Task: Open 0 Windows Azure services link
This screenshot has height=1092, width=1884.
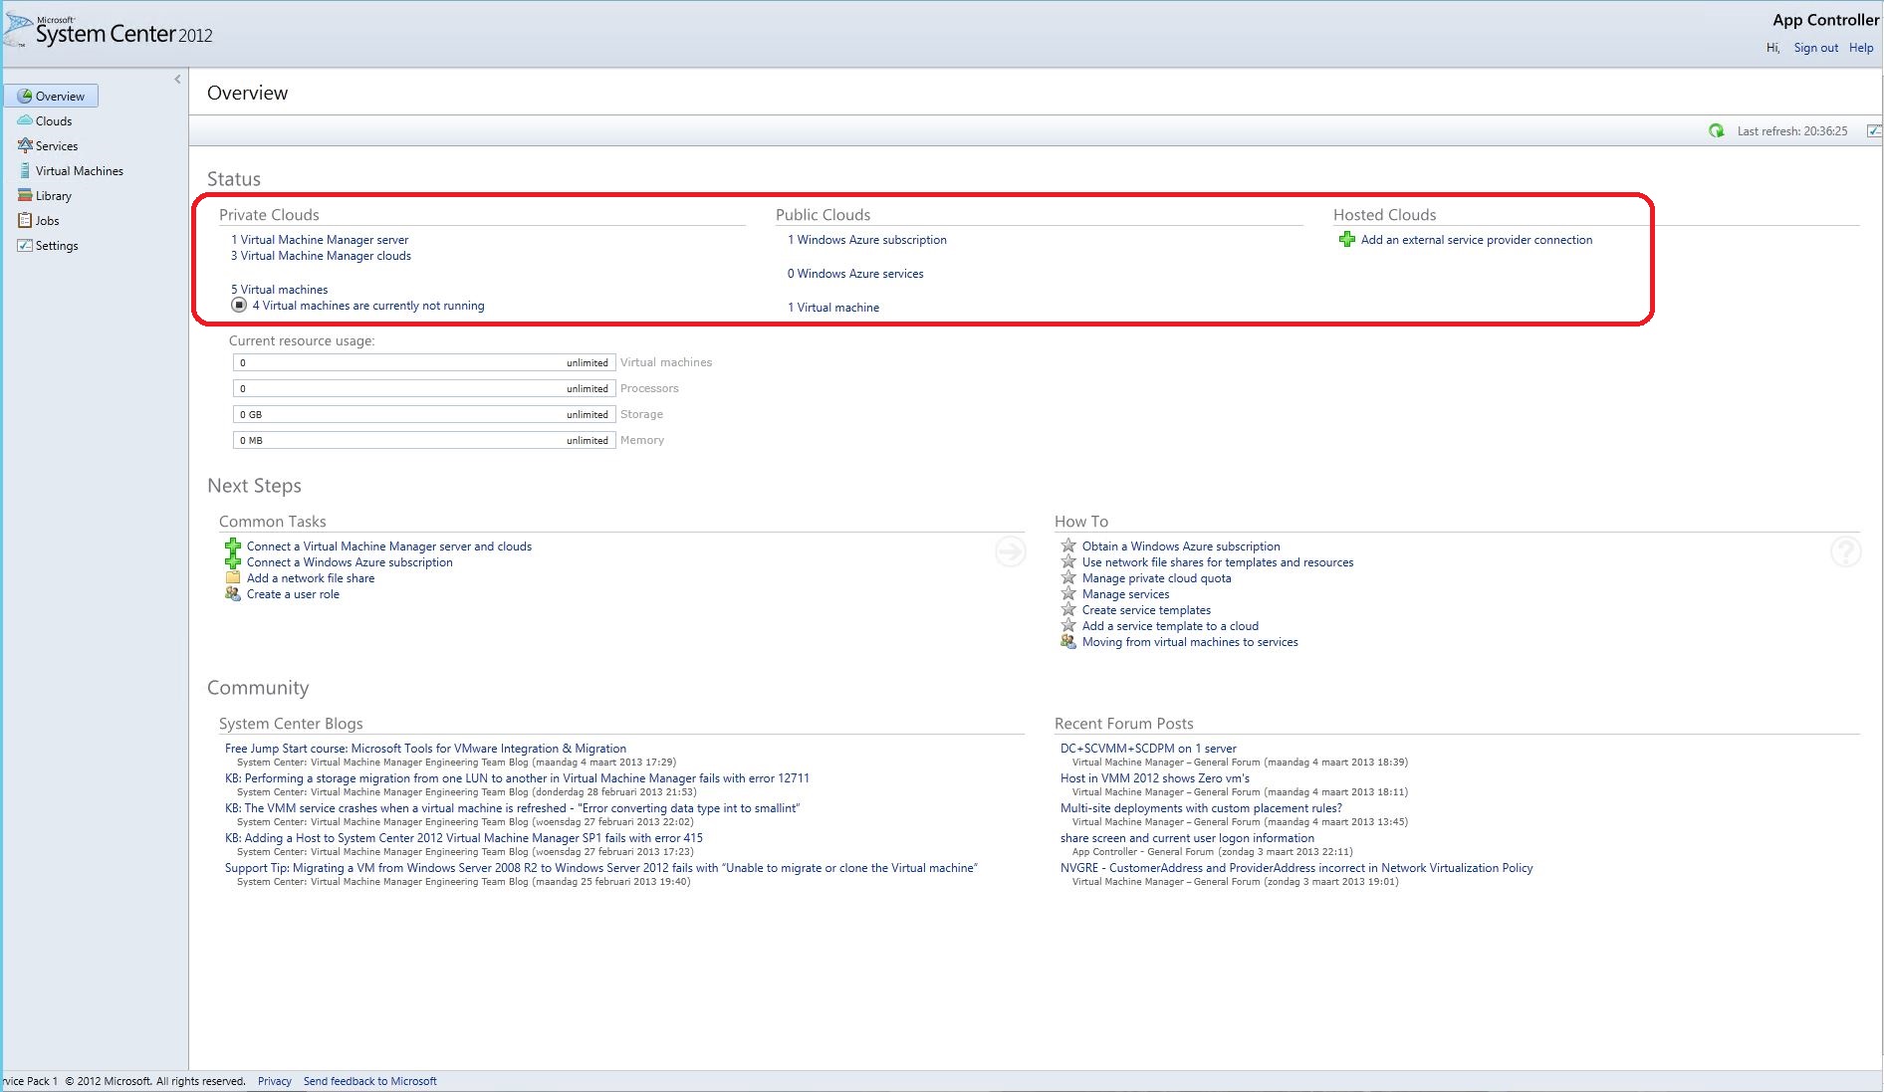Action: 855,273
